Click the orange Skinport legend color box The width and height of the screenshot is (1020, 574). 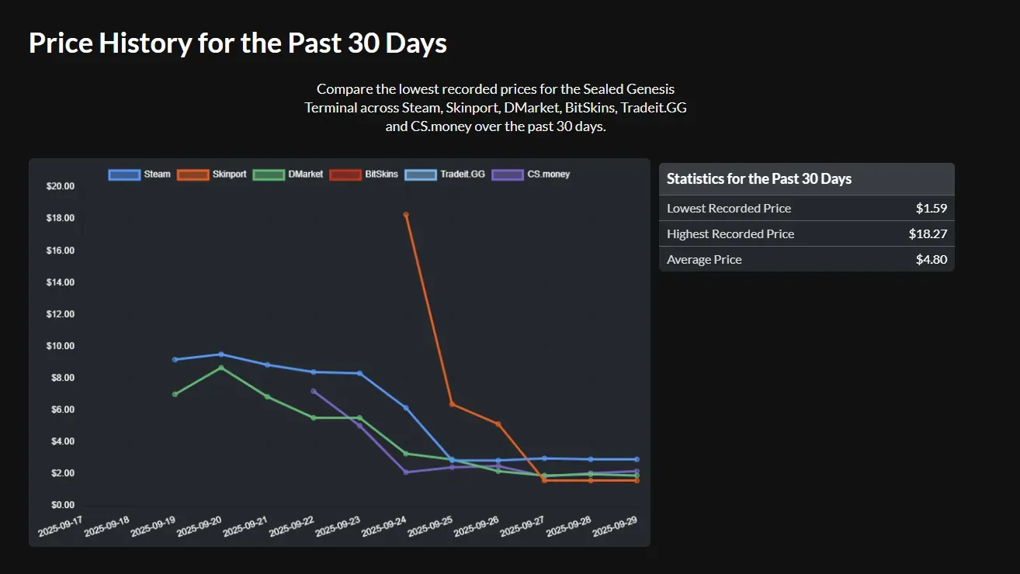[x=193, y=175]
